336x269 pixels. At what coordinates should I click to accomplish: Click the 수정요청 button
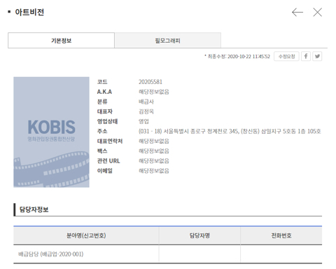coord(286,56)
